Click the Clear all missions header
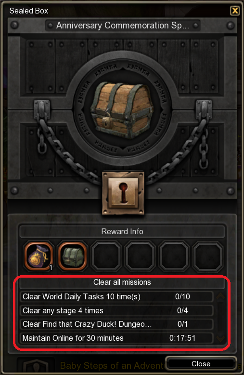 pos(122,282)
